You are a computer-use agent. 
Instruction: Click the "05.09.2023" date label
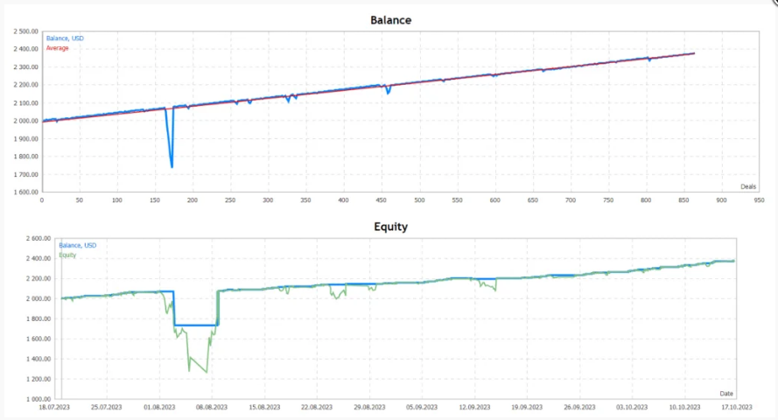pyautogui.click(x=422, y=407)
